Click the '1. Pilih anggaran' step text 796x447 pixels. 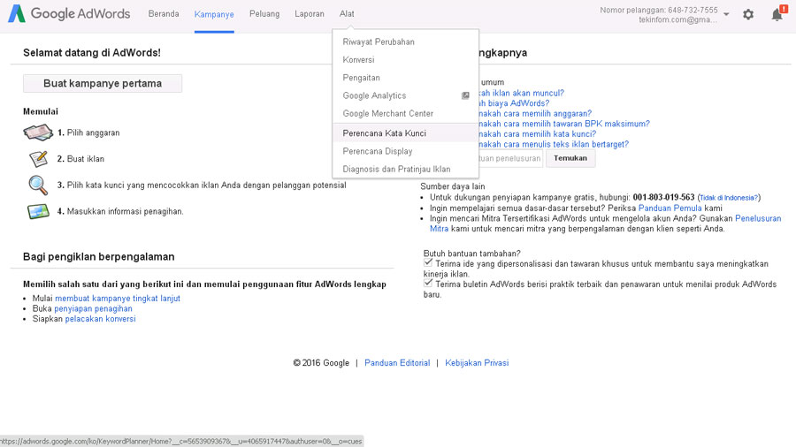pos(88,133)
